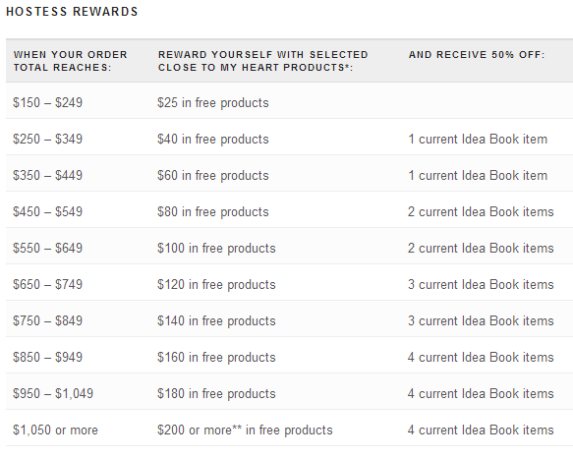Click the $120 in free products cell
This screenshot has width=573, height=459.
[216, 285]
